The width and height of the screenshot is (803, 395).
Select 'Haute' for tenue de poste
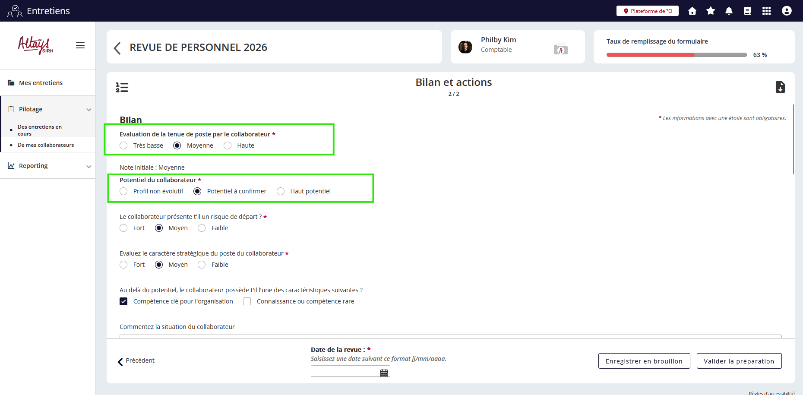pos(228,145)
